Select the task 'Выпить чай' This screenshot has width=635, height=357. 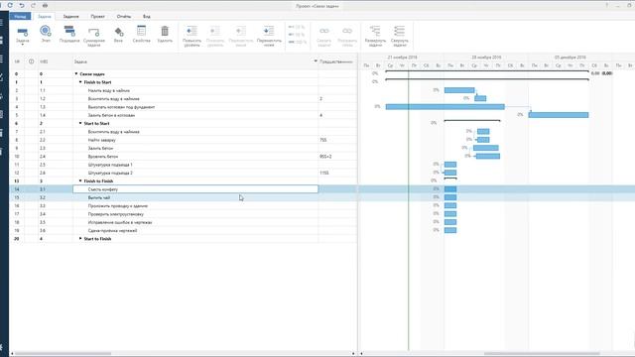pyautogui.click(x=99, y=197)
